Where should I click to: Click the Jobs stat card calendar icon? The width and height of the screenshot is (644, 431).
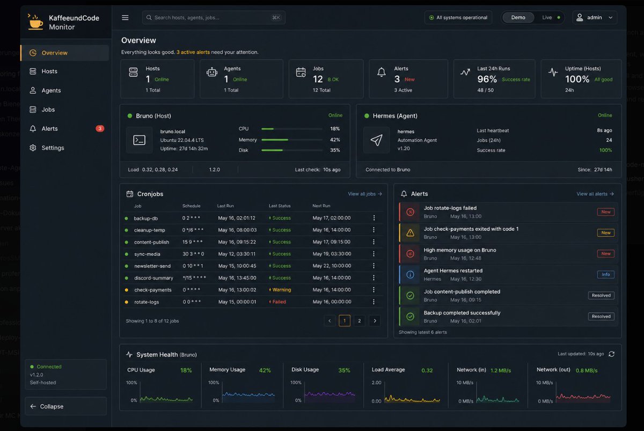[x=301, y=72]
